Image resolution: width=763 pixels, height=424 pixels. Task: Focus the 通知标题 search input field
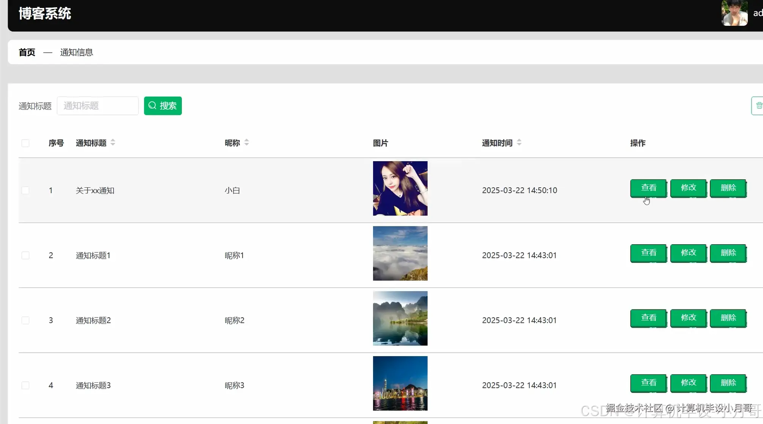coord(98,106)
